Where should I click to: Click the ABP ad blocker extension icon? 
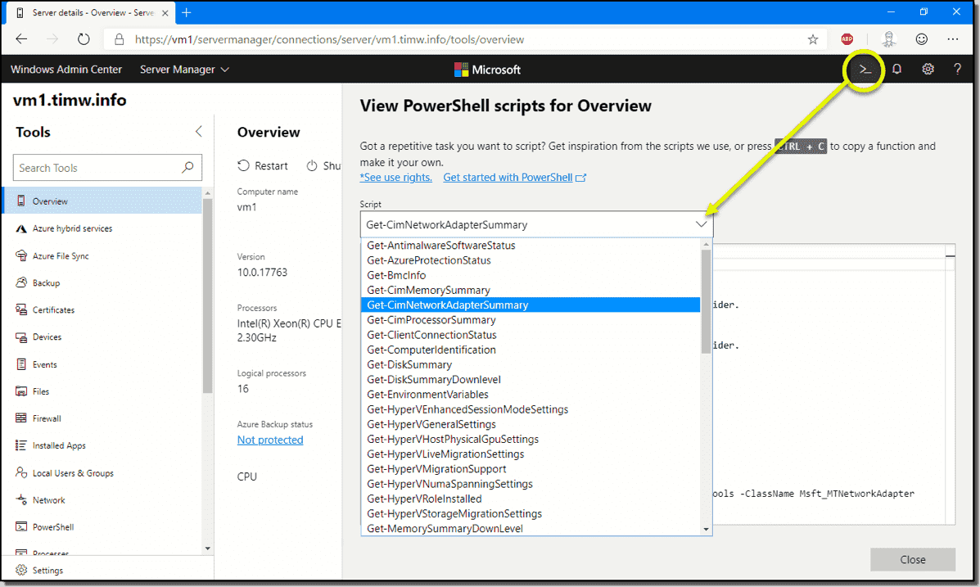click(847, 38)
